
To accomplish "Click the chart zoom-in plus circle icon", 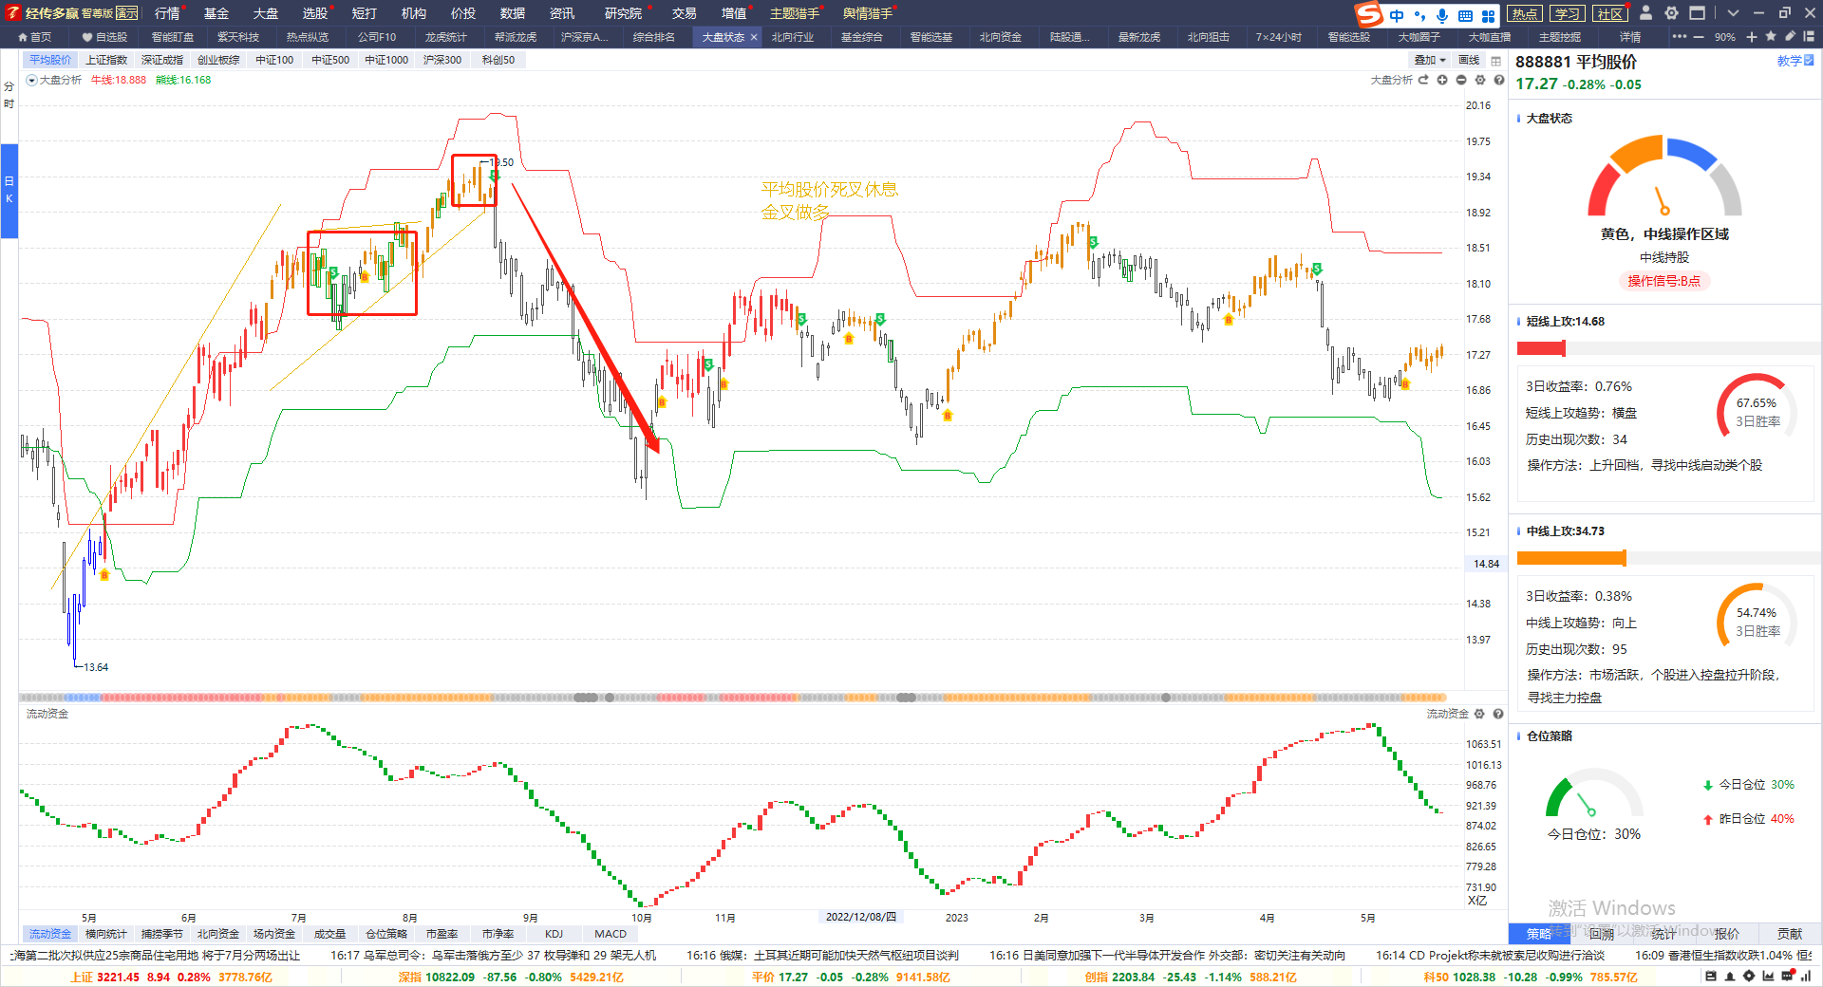I will point(1442,80).
